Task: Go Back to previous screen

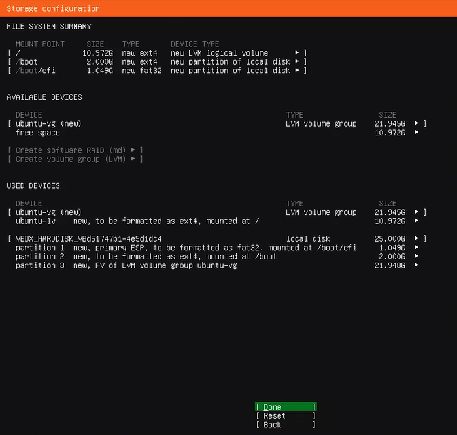Action: [285, 425]
